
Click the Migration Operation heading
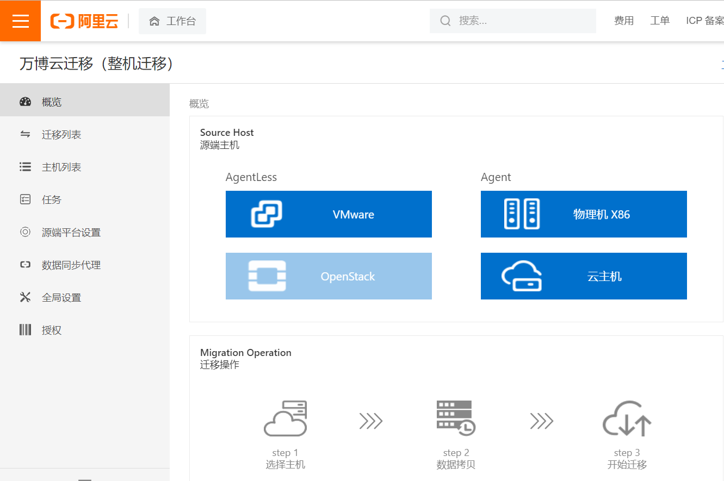pyautogui.click(x=246, y=353)
